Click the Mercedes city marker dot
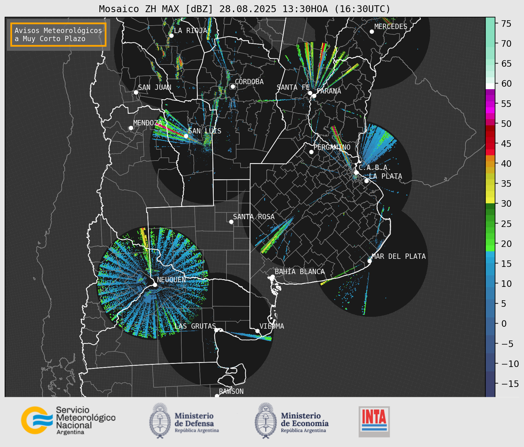Viewport: 524px width, 447px height. point(372,31)
